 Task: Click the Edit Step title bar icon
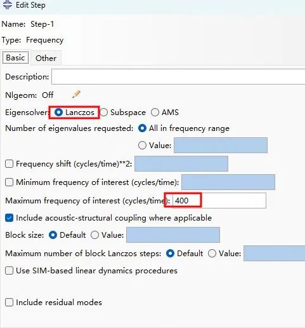[x=8, y=4]
